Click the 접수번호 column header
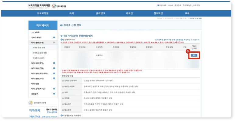 pos(82,47)
